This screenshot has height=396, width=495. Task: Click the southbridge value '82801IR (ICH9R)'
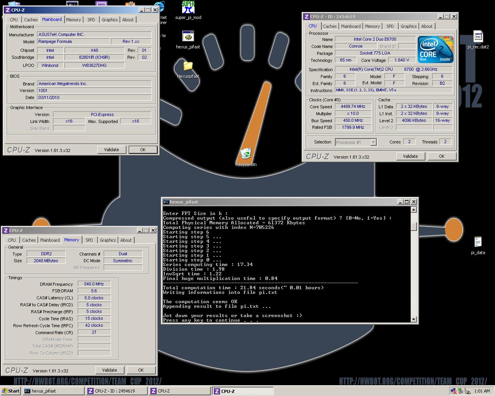point(94,57)
